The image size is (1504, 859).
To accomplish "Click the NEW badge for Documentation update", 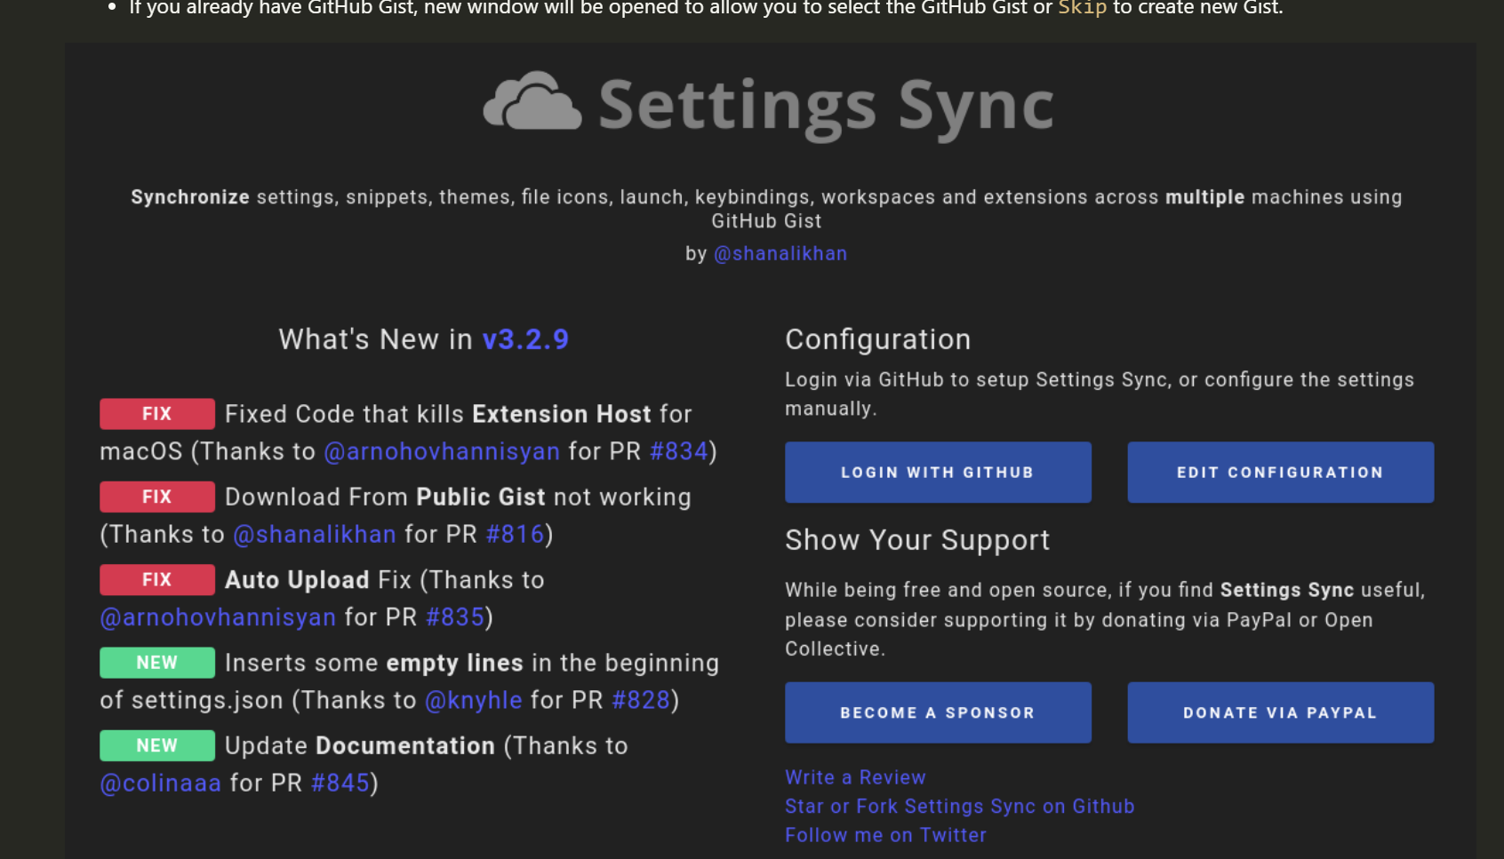I will click(x=157, y=745).
